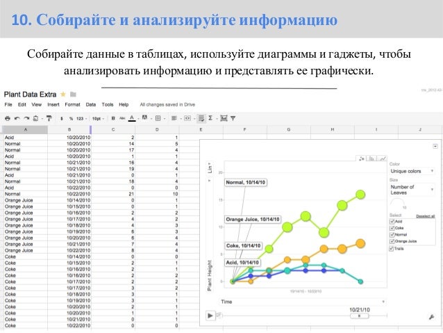Open the paste icon dropdown arrow
Viewport: 443px width, 333px height.
pos(42,119)
